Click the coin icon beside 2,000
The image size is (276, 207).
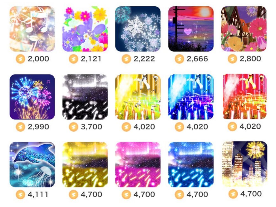point(20,59)
